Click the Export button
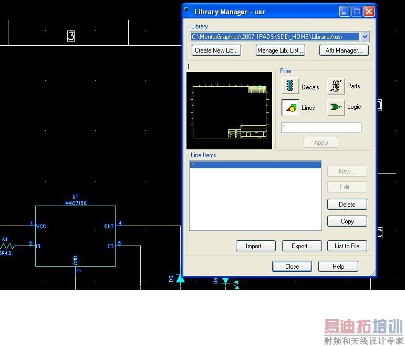405x346 pixels. [x=302, y=246]
